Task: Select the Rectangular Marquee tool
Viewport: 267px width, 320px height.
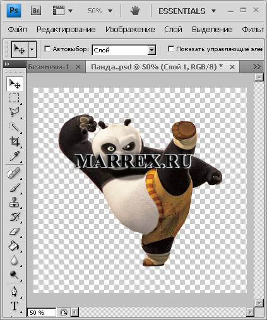Action: pos(15,98)
